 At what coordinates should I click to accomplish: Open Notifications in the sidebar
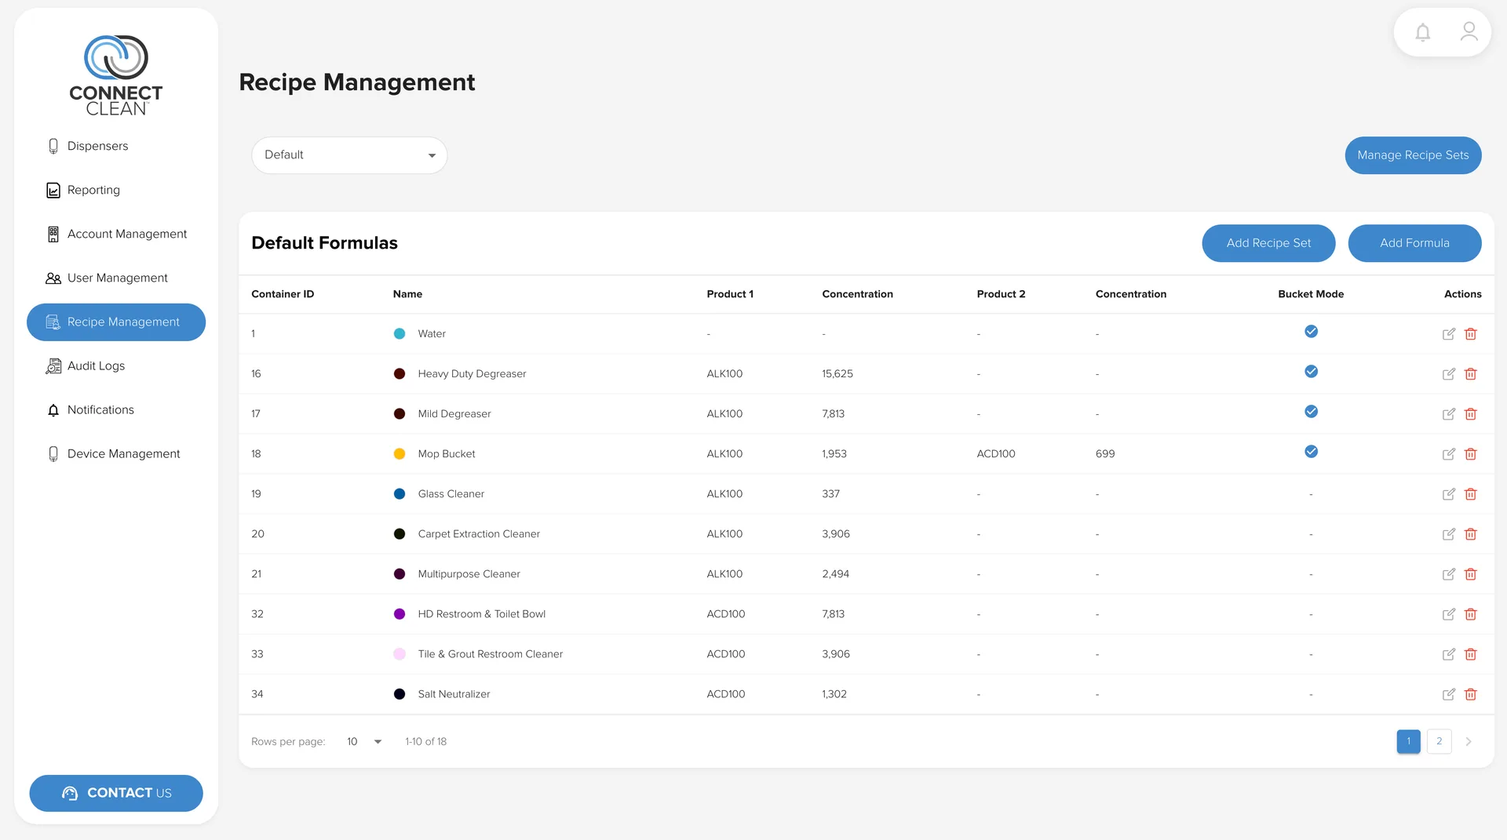coord(116,409)
